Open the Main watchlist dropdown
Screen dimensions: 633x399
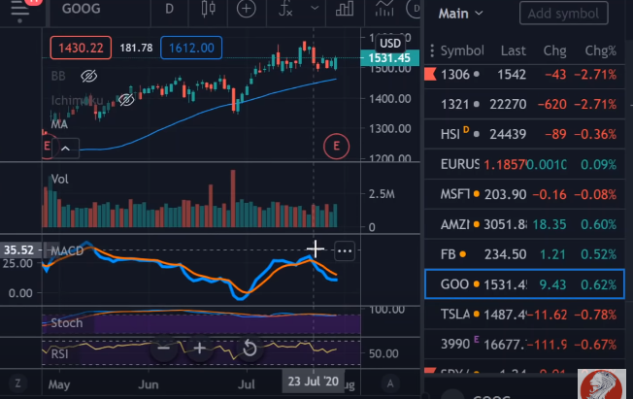point(460,14)
